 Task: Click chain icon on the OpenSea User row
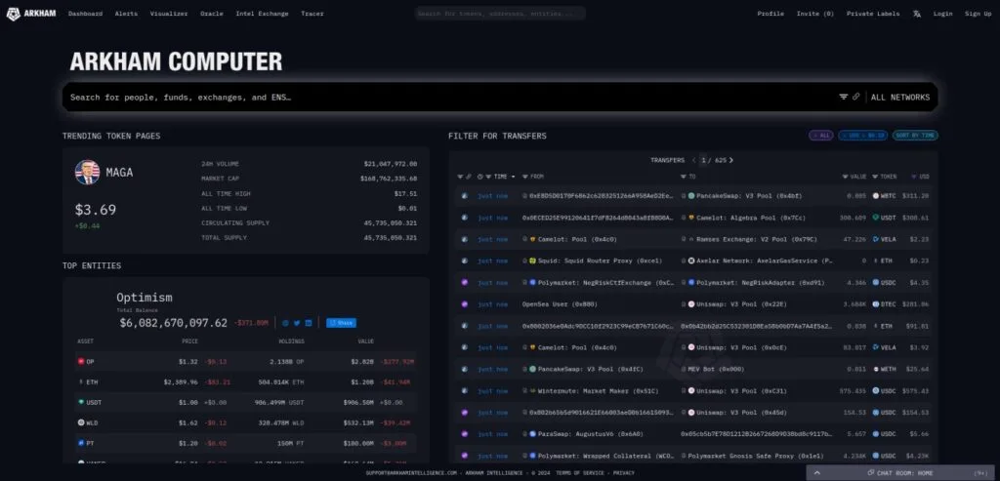point(464,303)
